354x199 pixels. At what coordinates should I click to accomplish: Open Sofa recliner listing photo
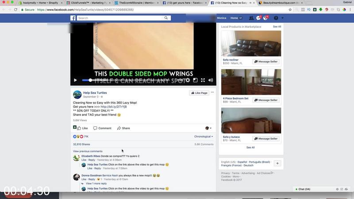click(251, 43)
